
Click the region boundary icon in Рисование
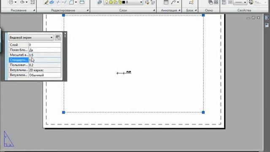32,2
